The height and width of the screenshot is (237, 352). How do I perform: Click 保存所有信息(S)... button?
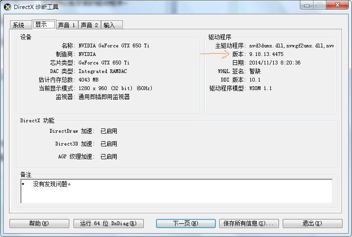pyautogui.click(x=249, y=223)
